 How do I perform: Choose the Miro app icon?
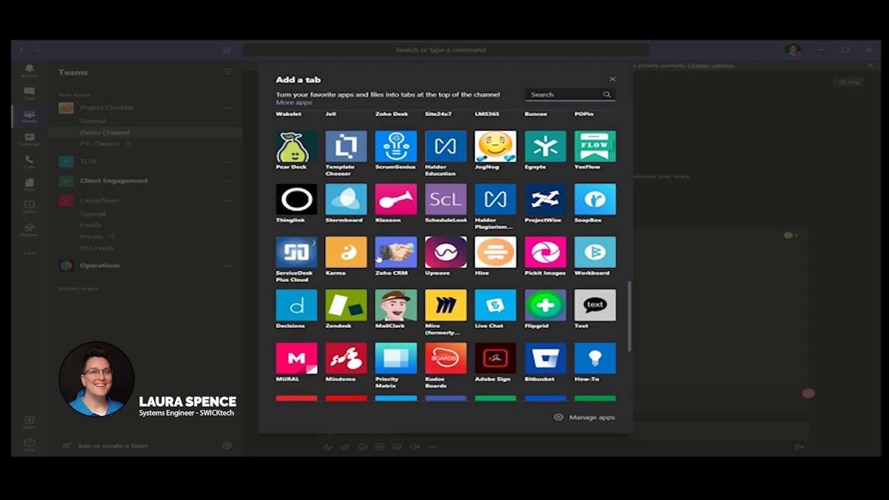pos(446,305)
